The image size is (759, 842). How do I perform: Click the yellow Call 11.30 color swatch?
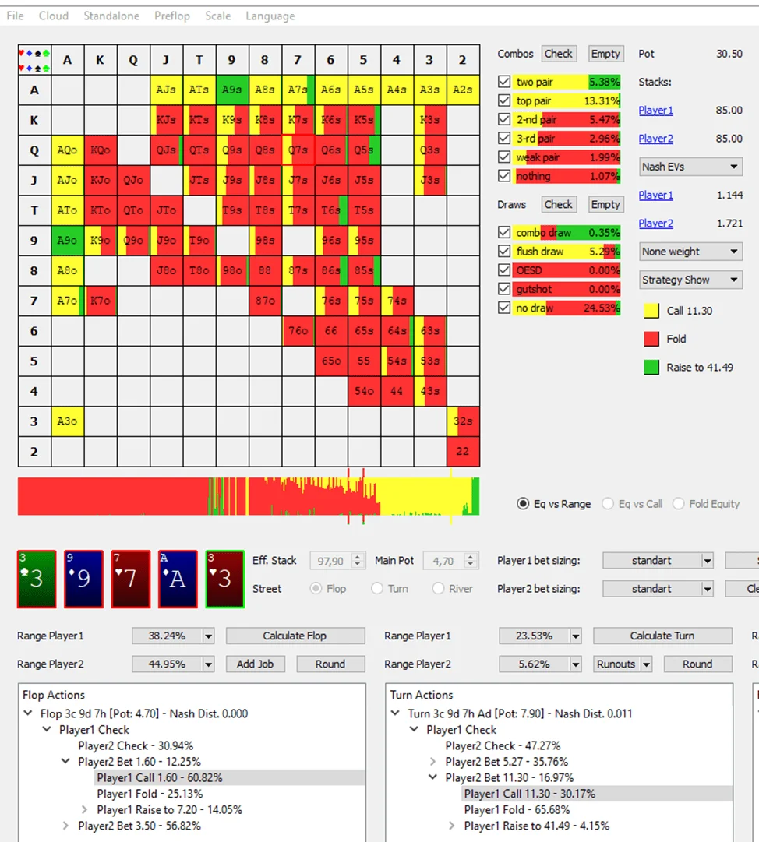click(651, 311)
